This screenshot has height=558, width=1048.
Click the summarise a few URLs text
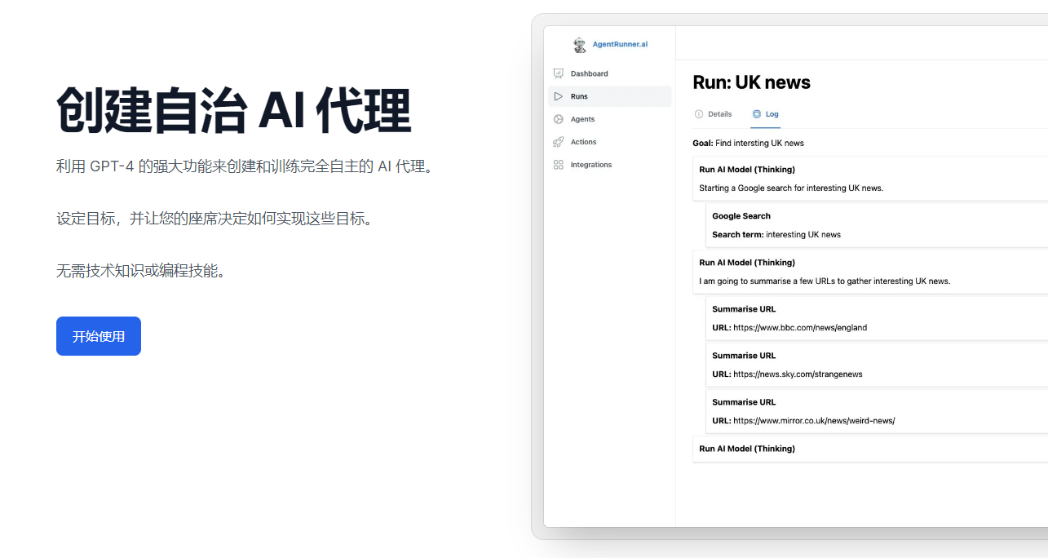[825, 281]
